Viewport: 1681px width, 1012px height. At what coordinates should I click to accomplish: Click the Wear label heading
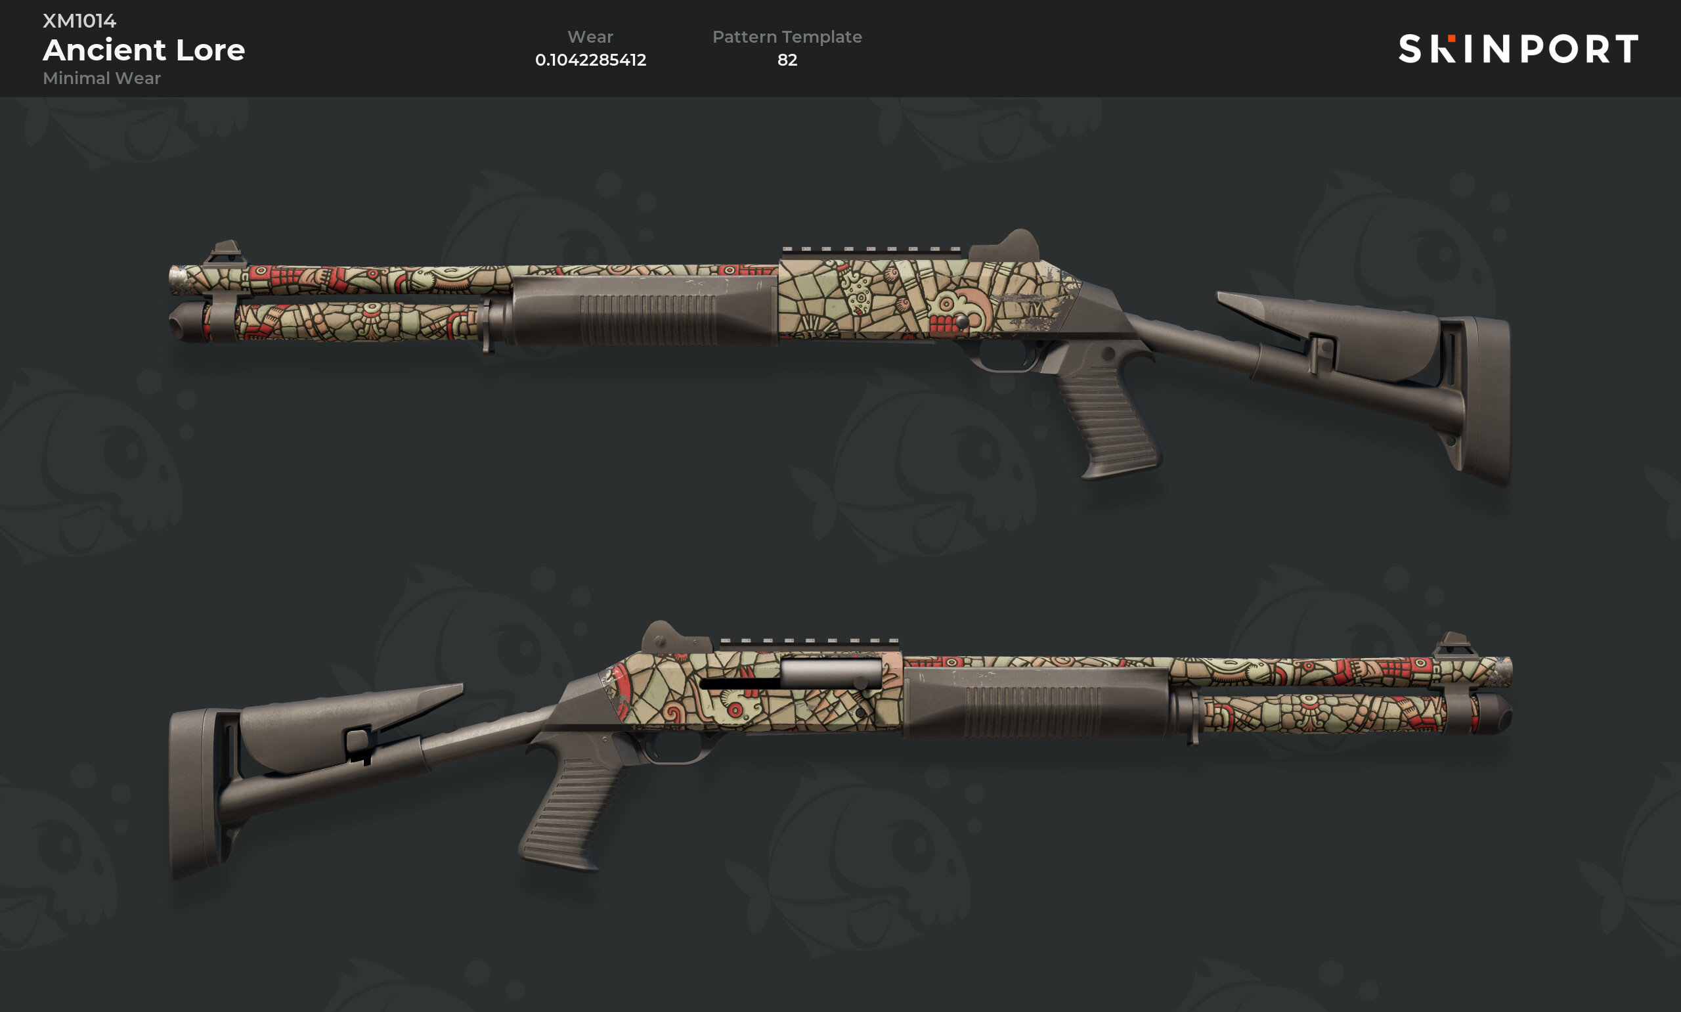(x=590, y=37)
